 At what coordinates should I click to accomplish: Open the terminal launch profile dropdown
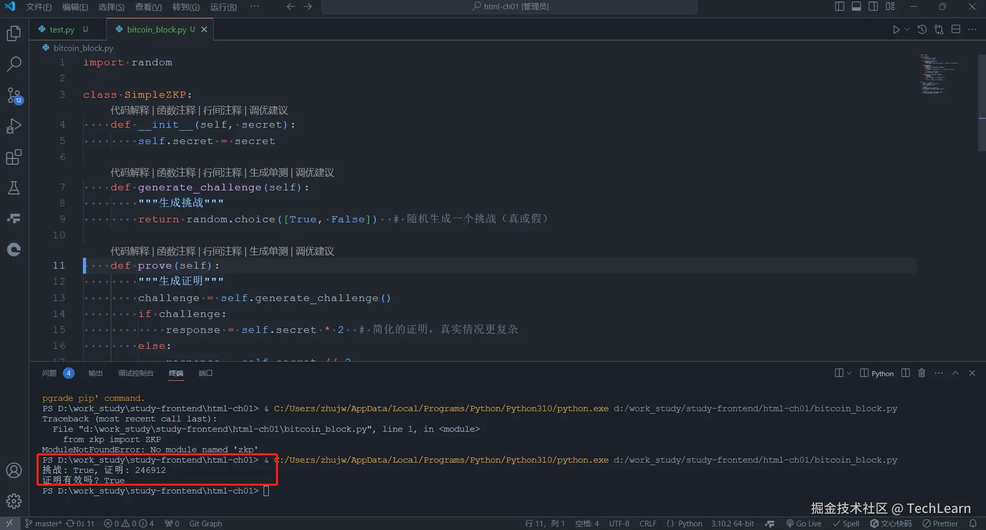coord(849,373)
